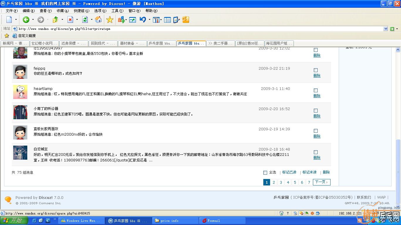Open heartlamp's user profile link

tap(43, 88)
